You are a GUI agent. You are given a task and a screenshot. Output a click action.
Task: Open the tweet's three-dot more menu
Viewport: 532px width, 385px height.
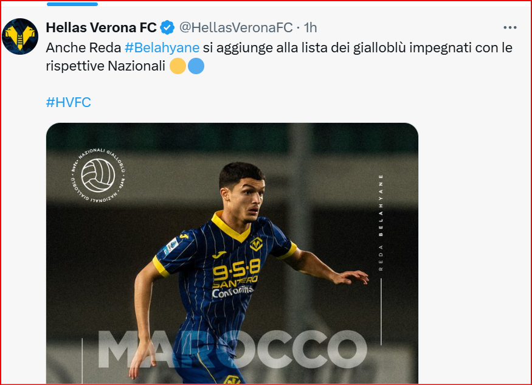click(x=510, y=27)
